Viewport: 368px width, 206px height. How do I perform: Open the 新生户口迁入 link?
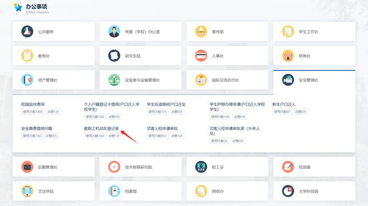284,104
